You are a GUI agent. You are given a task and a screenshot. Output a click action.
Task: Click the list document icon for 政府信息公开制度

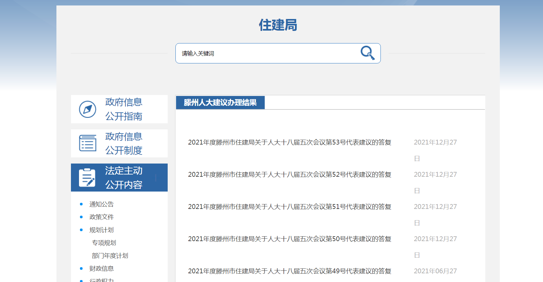pos(88,143)
